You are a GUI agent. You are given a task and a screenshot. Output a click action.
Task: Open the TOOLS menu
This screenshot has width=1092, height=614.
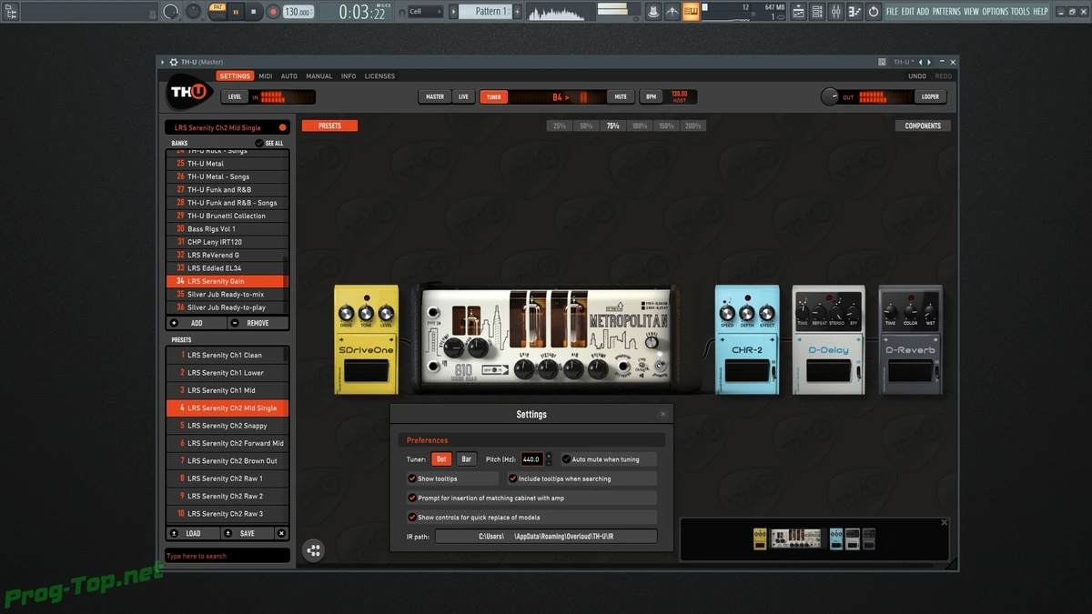[1020, 12]
